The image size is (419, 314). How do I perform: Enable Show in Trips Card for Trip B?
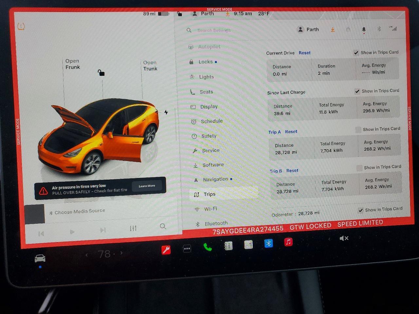359,167
